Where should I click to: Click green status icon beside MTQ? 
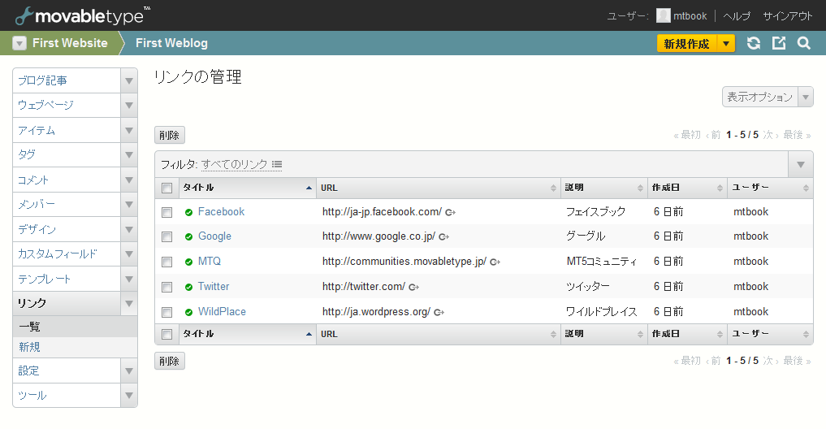tap(188, 262)
